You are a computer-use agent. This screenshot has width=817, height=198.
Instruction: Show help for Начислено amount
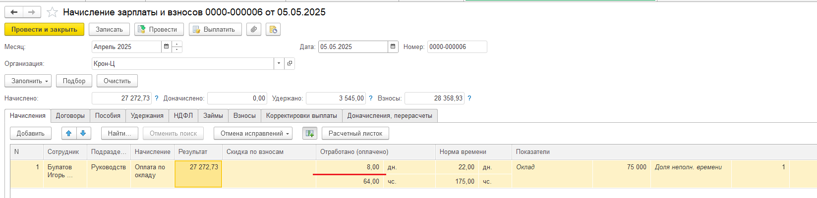(157, 98)
